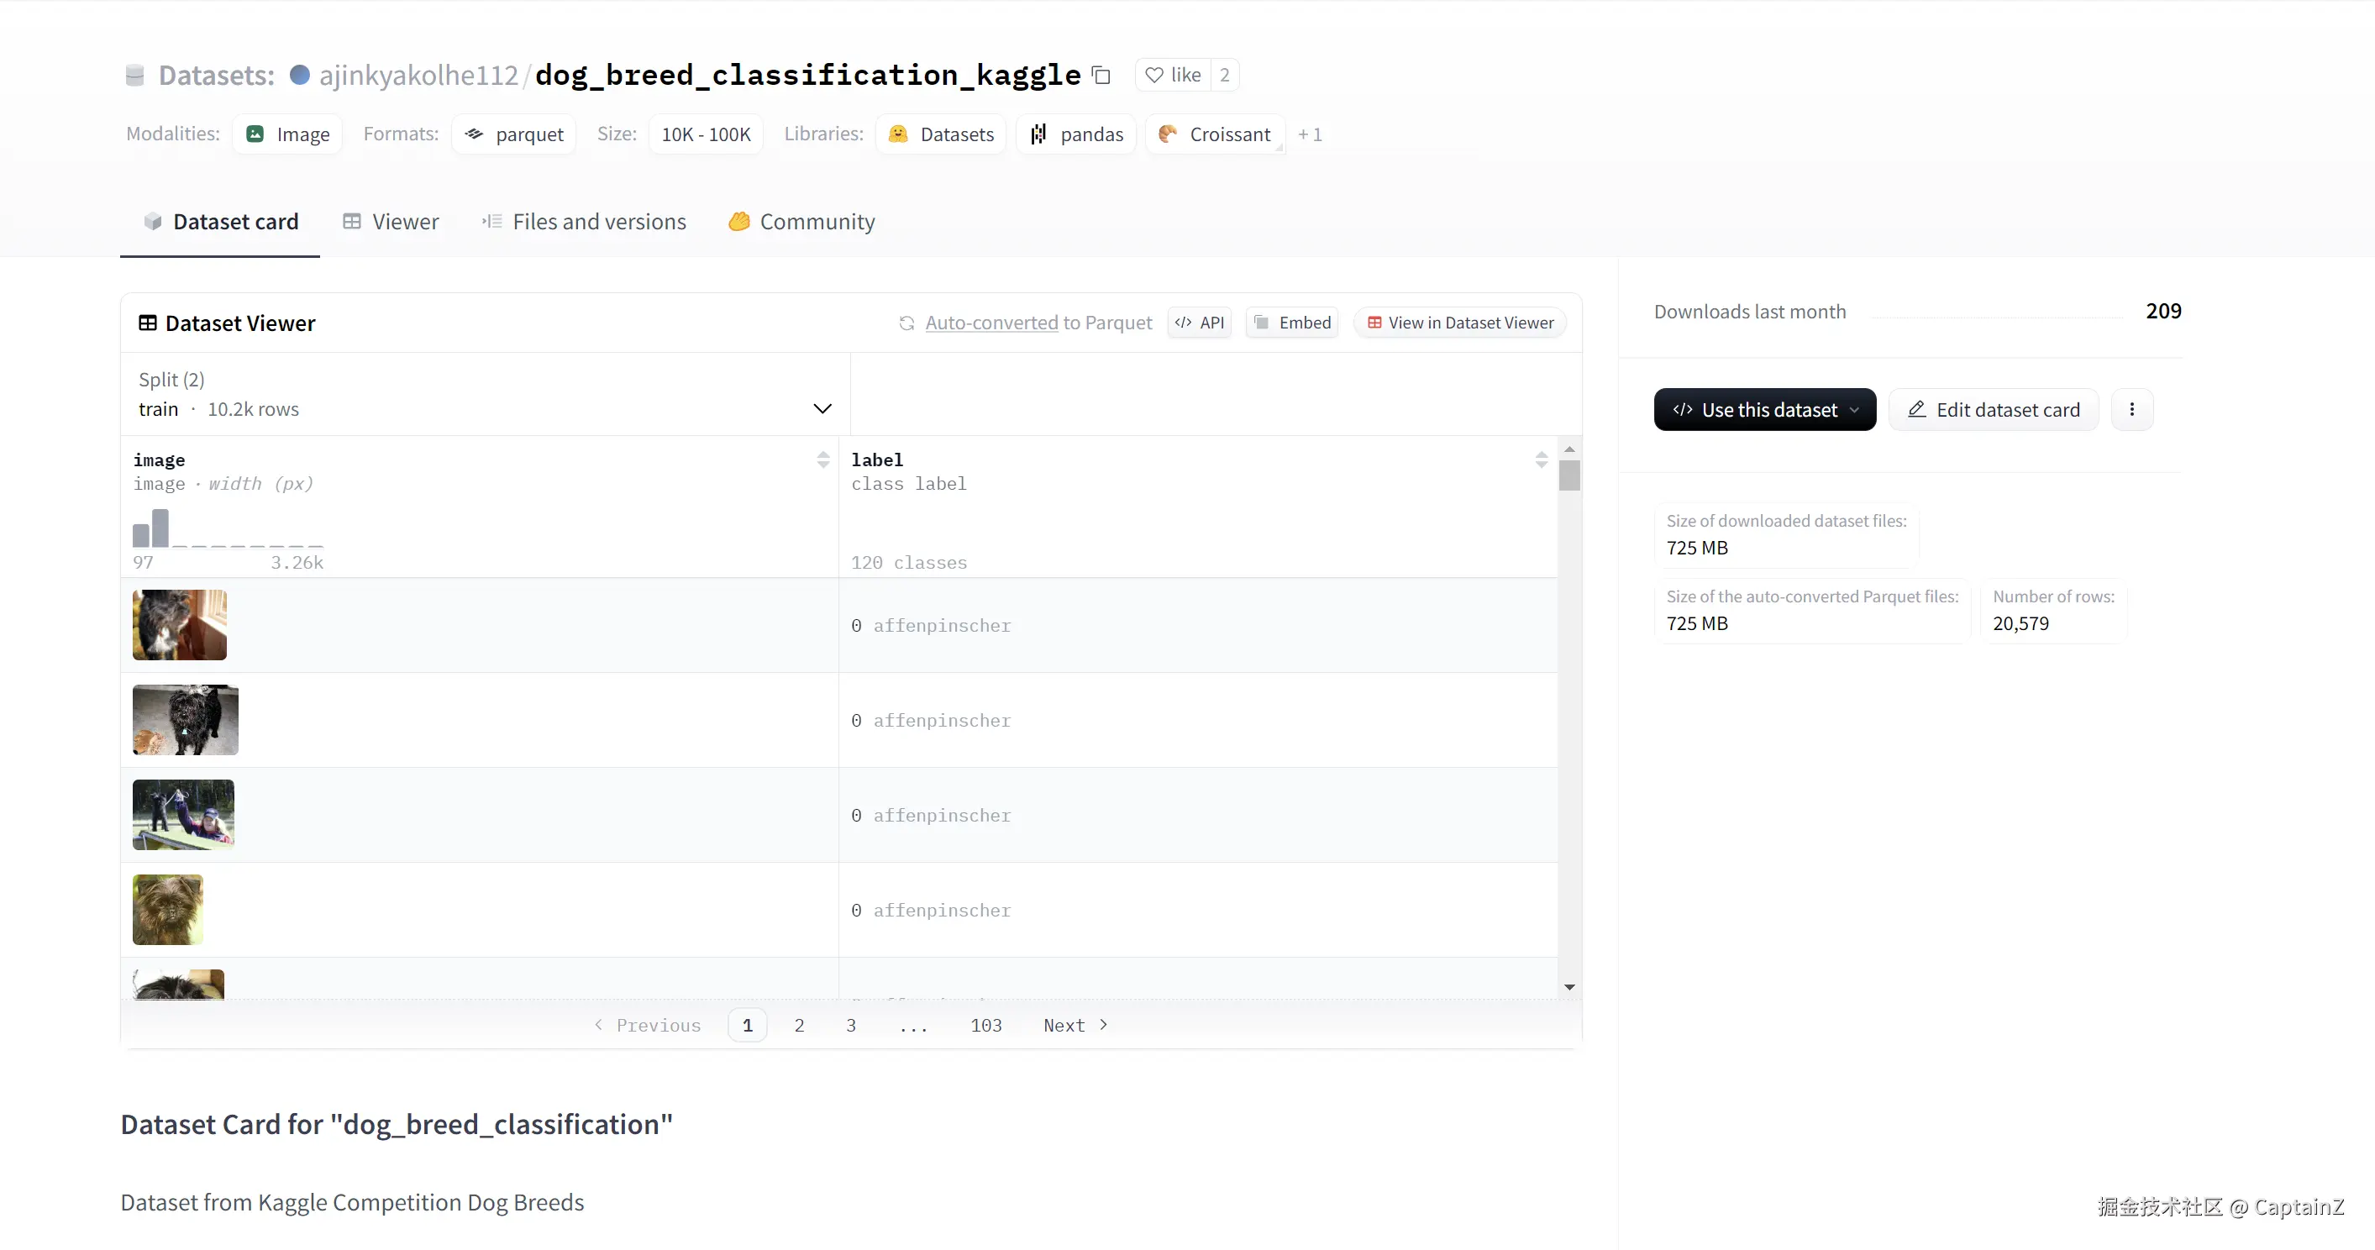The height and width of the screenshot is (1250, 2375).
Task: Click the Edit dataset card button
Action: [1994, 409]
